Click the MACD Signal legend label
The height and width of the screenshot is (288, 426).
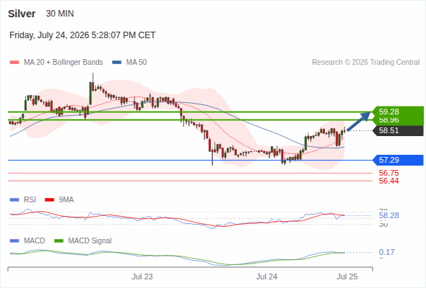coord(90,240)
